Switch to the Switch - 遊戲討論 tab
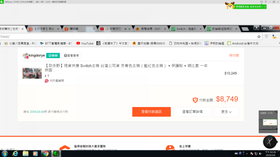 point(187,29)
